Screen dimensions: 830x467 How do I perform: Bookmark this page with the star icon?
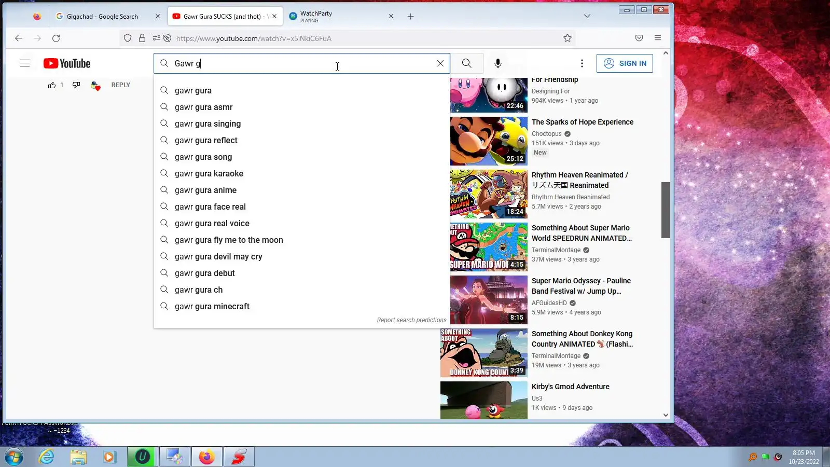coord(568,38)
